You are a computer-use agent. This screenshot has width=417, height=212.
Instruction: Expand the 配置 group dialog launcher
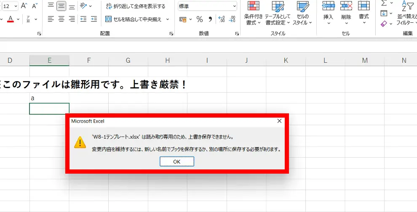[171, 33]
